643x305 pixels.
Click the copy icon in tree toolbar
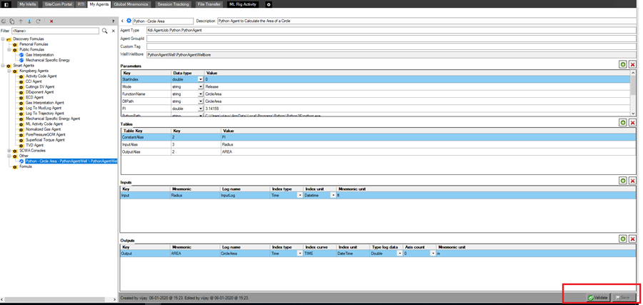[12, 21]
